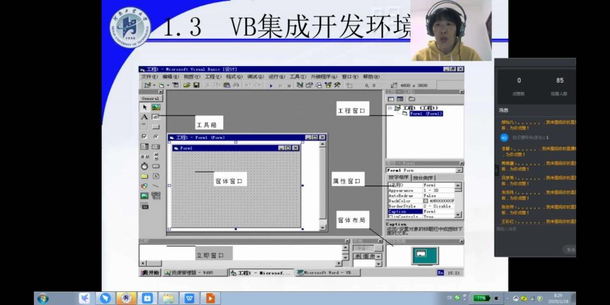Click the Save Project disk icon
This screenshot has height=305, width=610.
coord(197,85)
